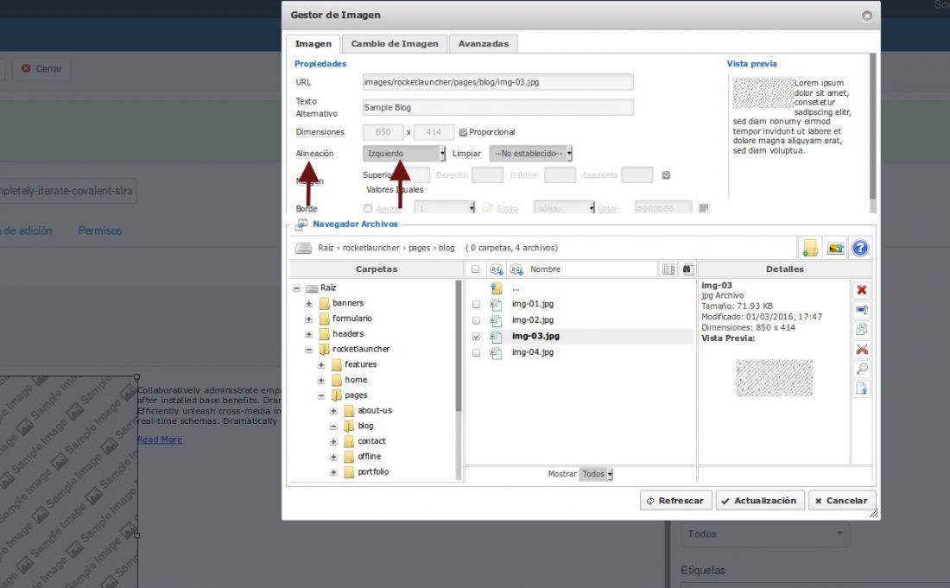Select the about-us folder
Viewport: 950px width, 588px height.
375,411
